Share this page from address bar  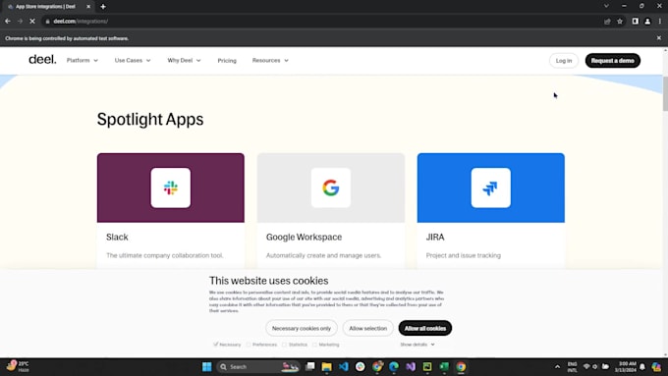[x=607, y=21]
